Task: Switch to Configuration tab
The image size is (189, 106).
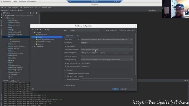Action: pyautogui.click(x=69, y=36)
